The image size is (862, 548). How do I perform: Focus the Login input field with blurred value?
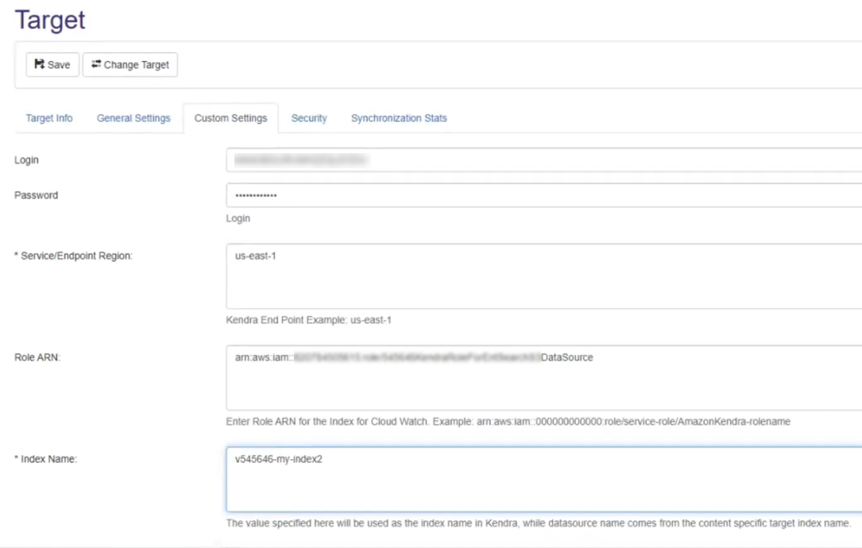click(x=544, y=160)
